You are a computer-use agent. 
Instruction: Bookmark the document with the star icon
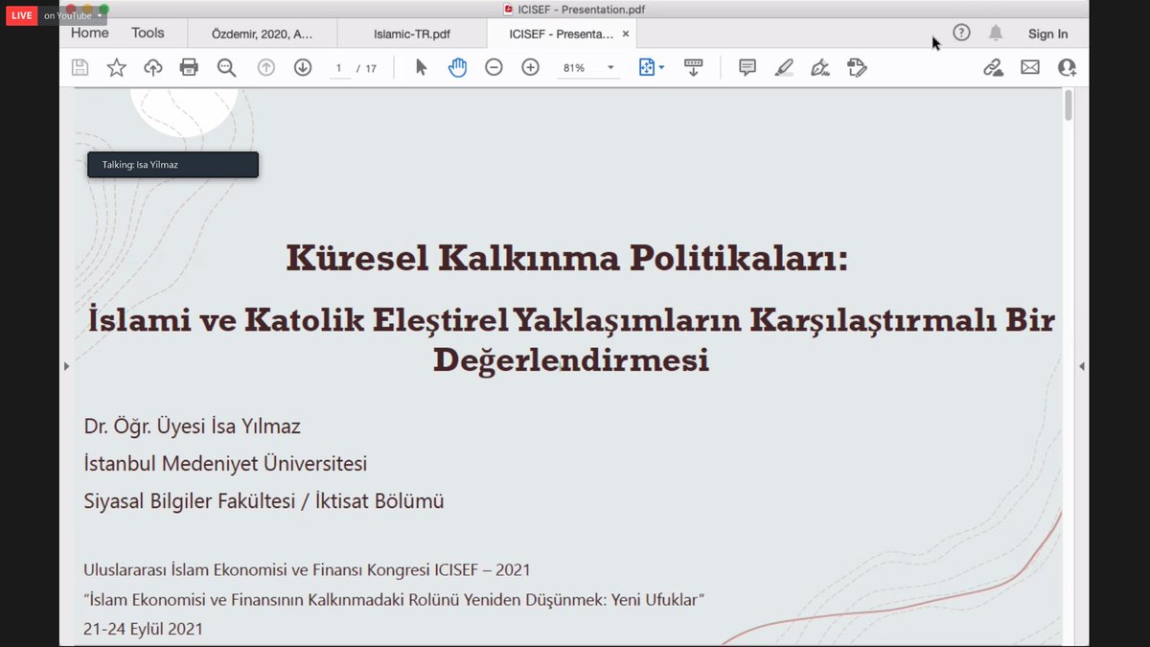click(116, 67)
